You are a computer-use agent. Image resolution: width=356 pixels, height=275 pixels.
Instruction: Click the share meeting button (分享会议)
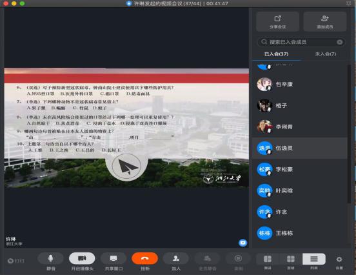tap(278, 21)
